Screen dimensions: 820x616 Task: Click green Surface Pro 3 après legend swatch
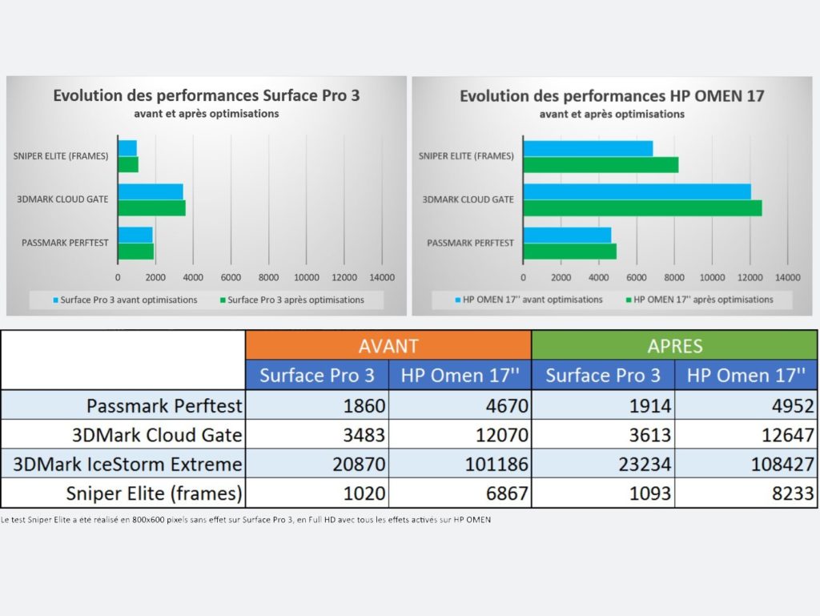(x=223, y=300)
